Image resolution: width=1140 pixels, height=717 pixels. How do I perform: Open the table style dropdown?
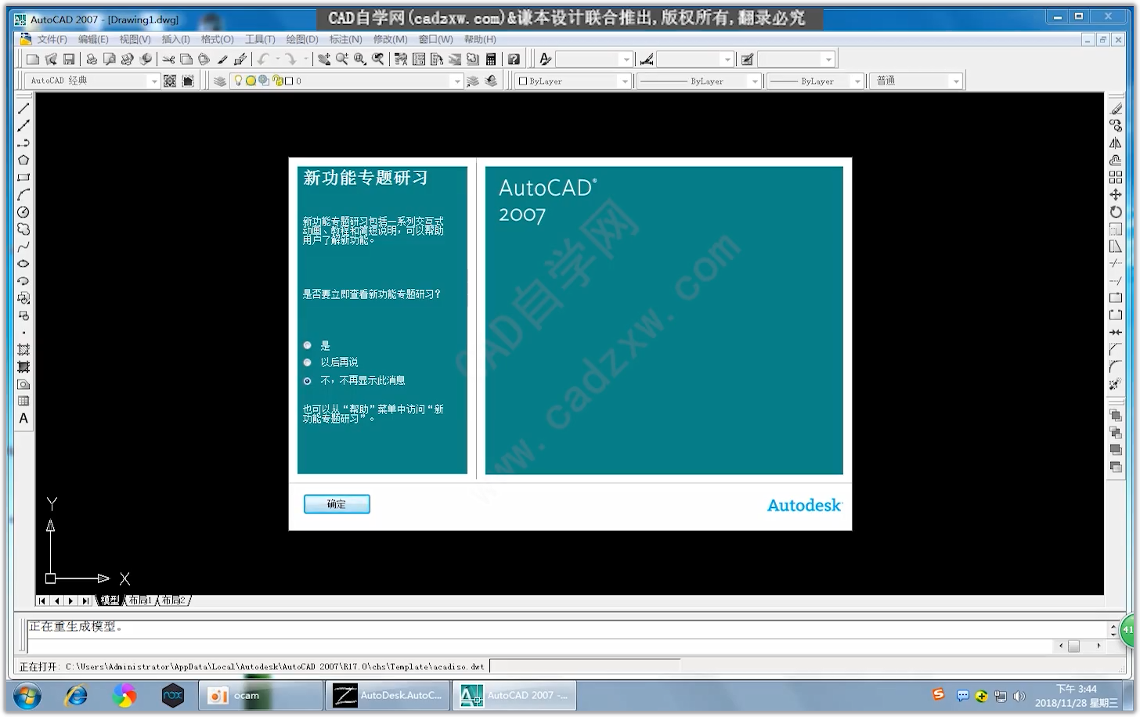click(828, 59)
